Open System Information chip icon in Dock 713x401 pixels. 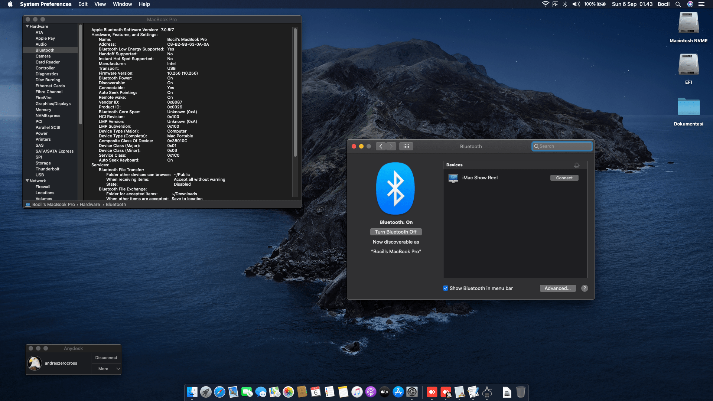click(x=487, y=392)
